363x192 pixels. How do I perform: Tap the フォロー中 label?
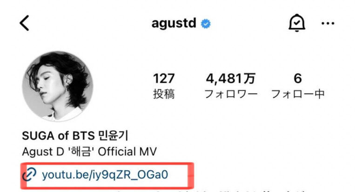298,94
